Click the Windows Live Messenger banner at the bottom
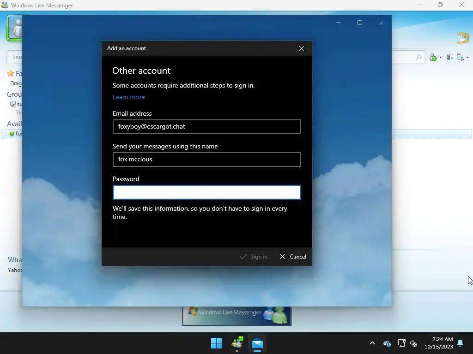 coord(237,316)
